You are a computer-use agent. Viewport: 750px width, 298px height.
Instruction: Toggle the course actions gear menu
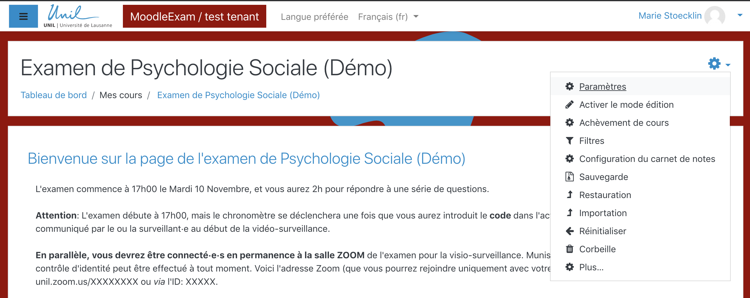tap(718, 64)
